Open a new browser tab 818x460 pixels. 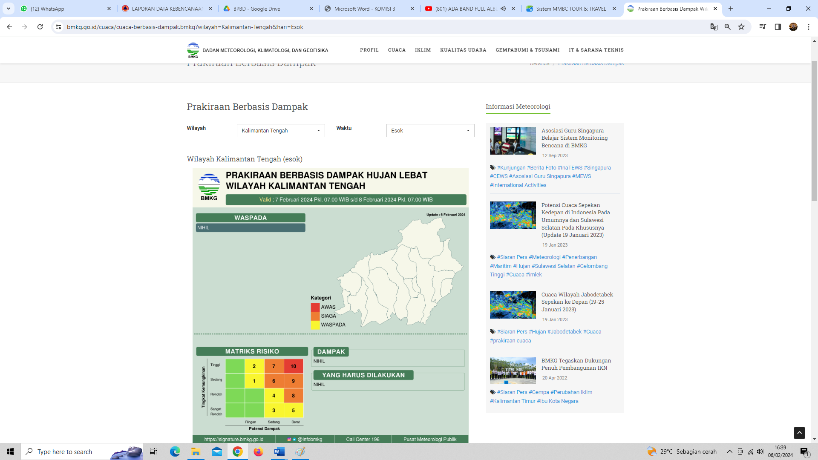point(731,9)
